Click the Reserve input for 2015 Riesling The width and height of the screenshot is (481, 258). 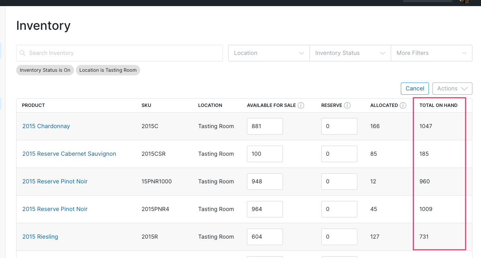pyautogui.click(x=339, y=236)
